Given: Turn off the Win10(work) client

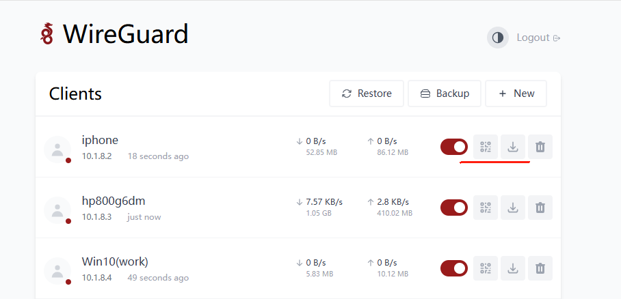Looking at the screenshot, I should pyautogui.click(x=454, y=268).
